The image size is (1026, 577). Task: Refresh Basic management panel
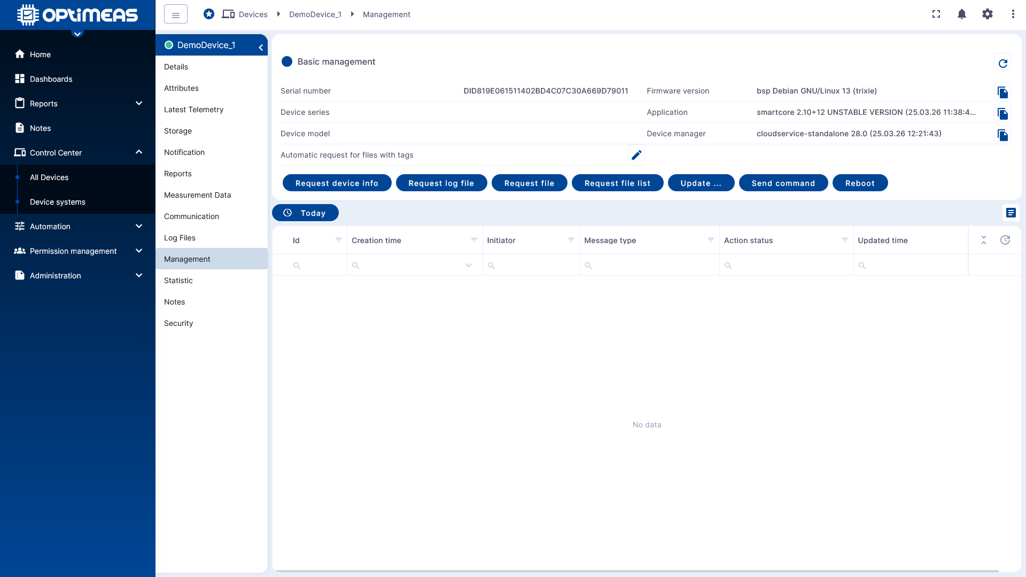coord(1003,63)
